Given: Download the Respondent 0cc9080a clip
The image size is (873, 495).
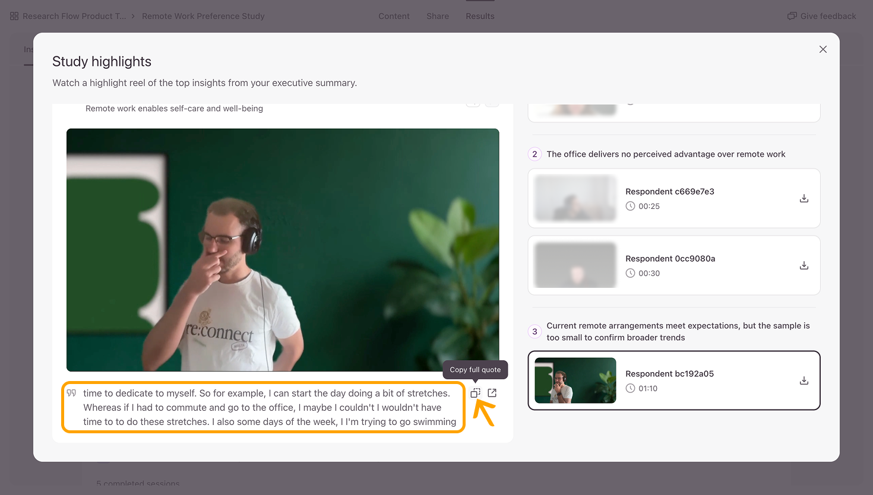Looking at the screenshot, I should (x=804, y=265).
